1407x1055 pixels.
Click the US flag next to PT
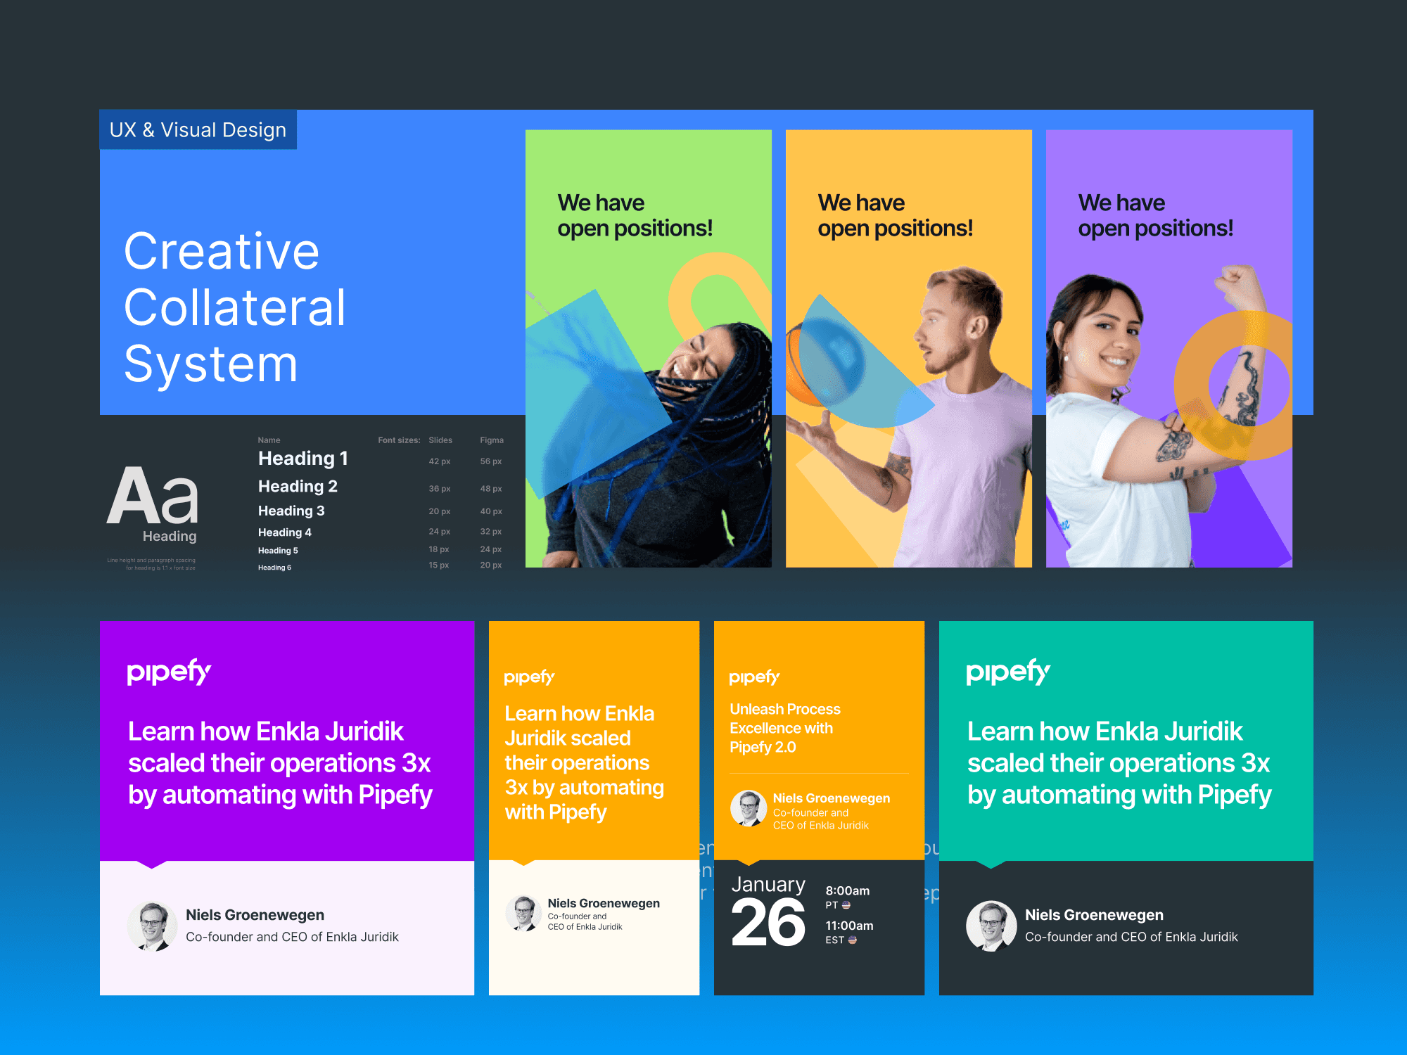point(846,905)
